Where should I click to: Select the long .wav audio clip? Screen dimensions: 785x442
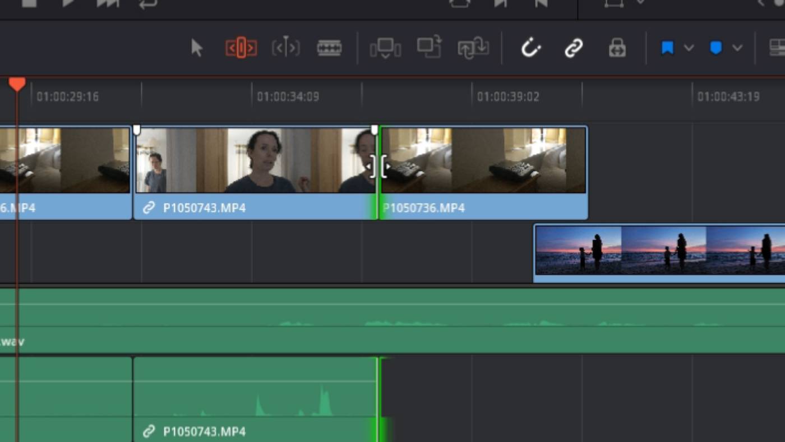(392, 320)
